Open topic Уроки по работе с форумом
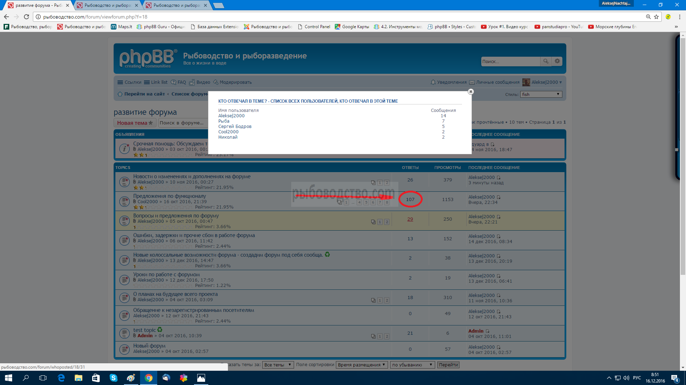This screenshot has height=385, width=686. tap(166, 274)
